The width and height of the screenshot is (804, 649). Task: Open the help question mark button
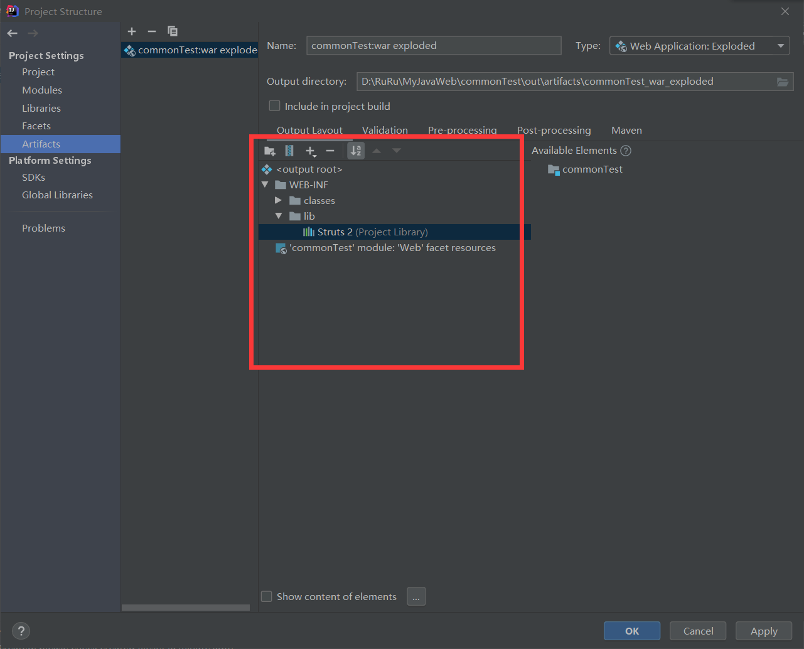pos(21,631)
